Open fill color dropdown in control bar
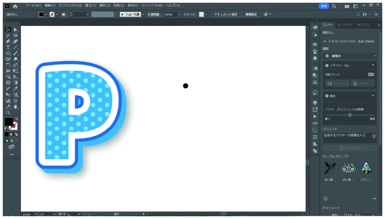This screenshot has width=385, height=219. [46, 15]
